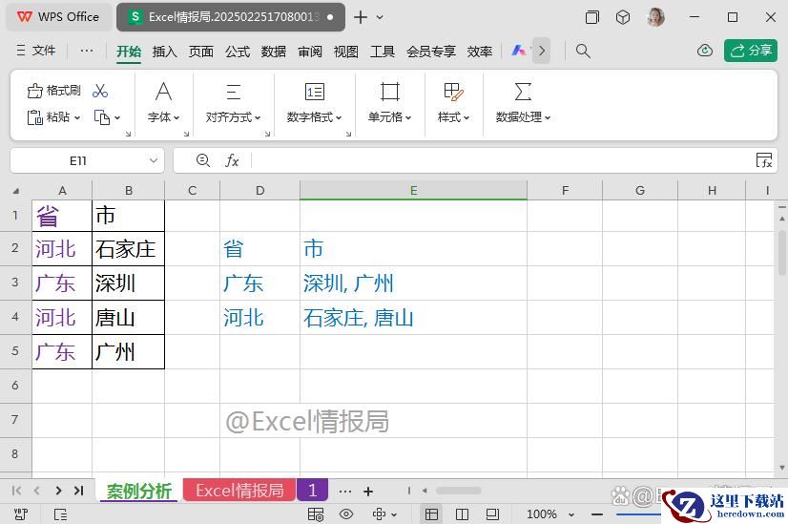Click the second icon in the status bar
The width and height of the screenshot is (788, 524).
tap(60, 514)
